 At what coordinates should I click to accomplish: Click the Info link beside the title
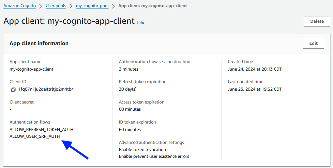click(140, 22)
